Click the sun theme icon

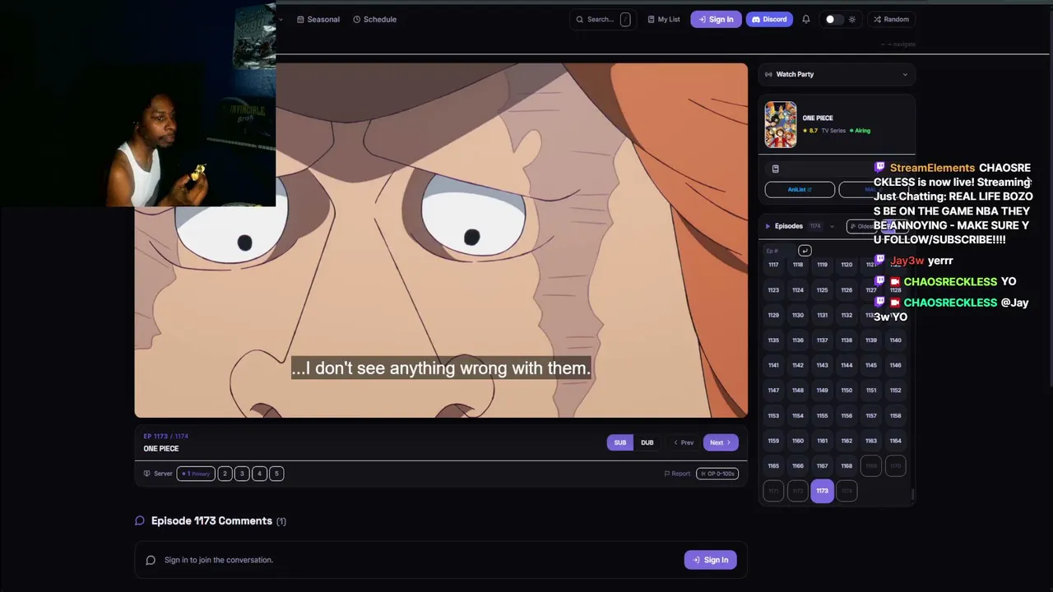[x=851, y=19]
